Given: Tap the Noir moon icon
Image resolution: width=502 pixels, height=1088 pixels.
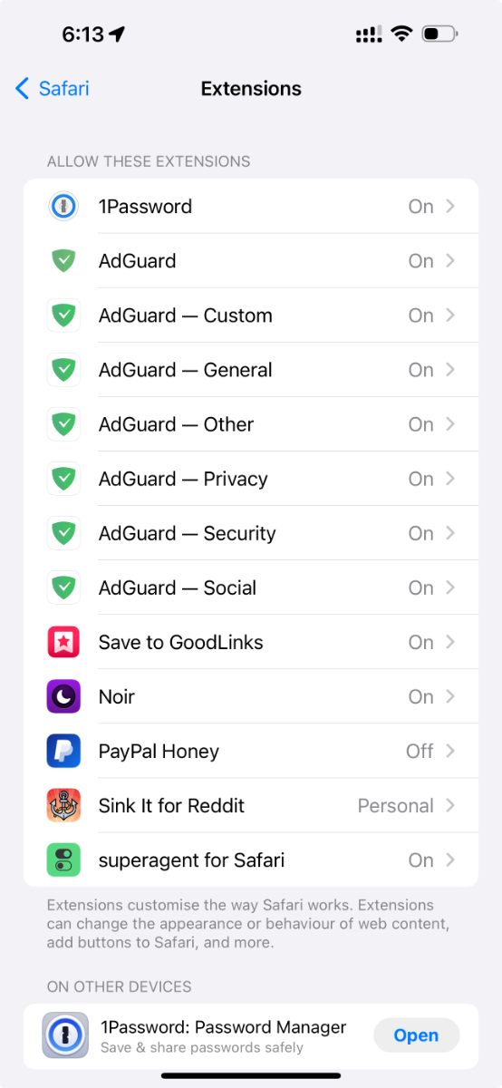Looking at the screenshot, I should coord(63,696).
